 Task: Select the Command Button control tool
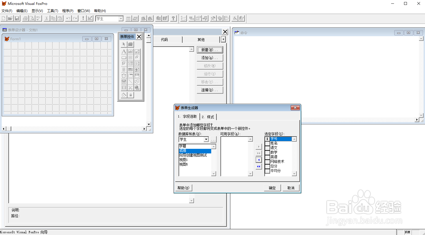click(124, 57)
